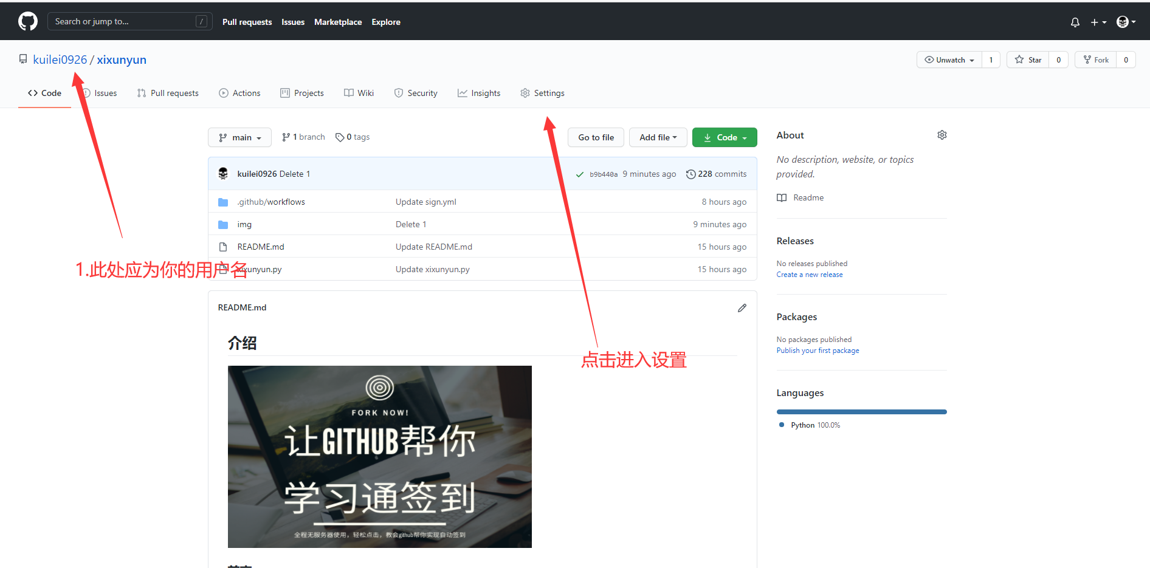Switch to the Security tab

416,93
